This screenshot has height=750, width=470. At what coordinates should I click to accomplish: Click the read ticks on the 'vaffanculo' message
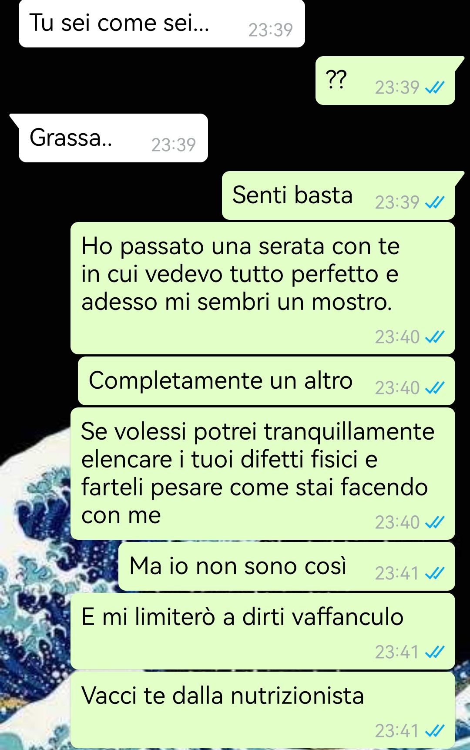point(435,652)
